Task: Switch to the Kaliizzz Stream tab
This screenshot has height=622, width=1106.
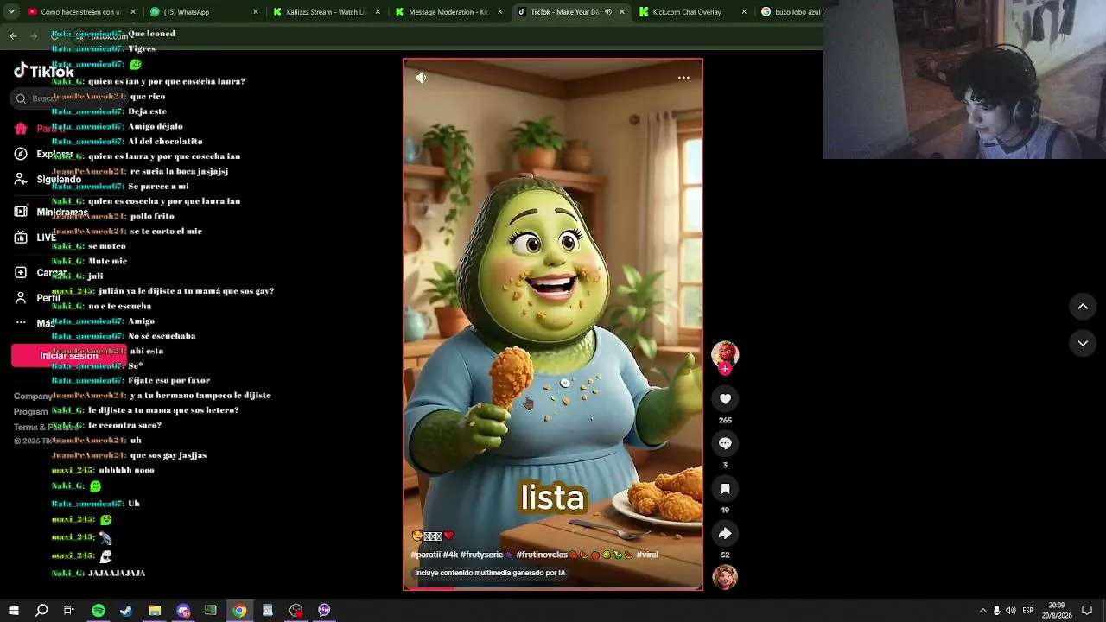Action: (327, 12)
